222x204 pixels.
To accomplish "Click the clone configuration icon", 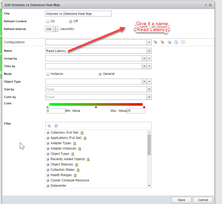I will [x=176, y=42].
